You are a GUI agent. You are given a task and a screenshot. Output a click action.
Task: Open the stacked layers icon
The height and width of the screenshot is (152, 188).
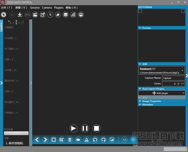[x=66, y=15]
